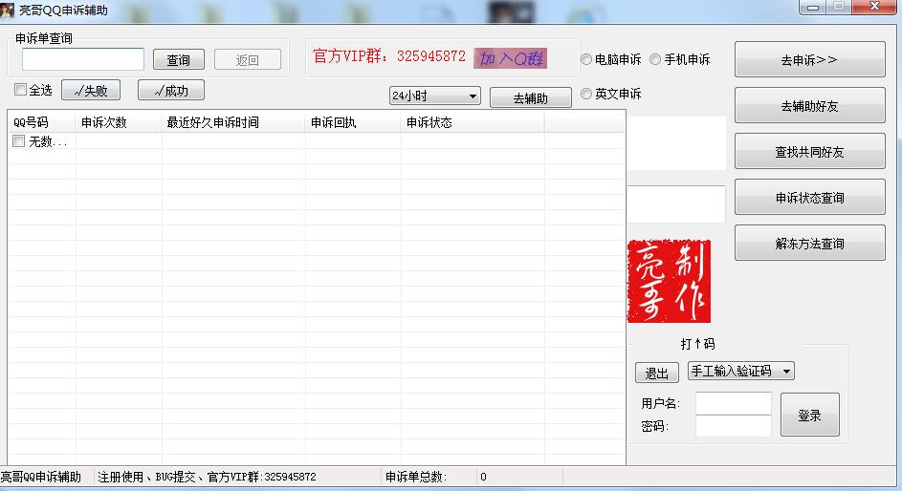Click the 查找共同好友 button

click(809, 152)
